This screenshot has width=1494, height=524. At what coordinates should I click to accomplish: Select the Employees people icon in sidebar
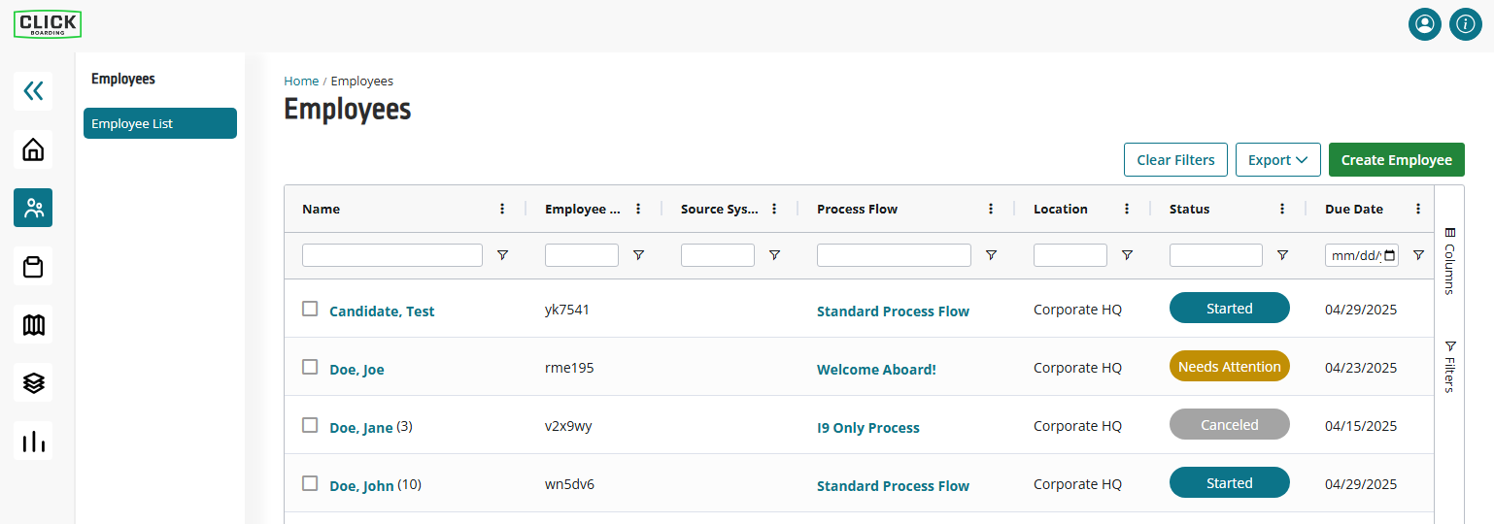click(x=33, y=208)
